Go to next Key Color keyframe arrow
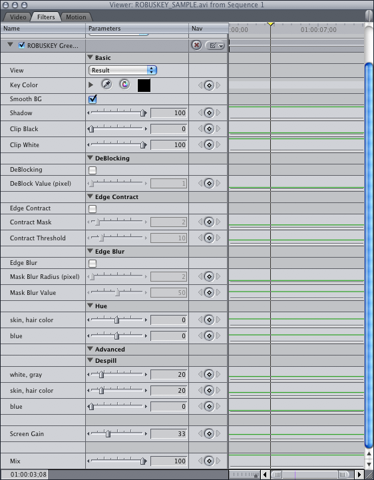 tap(218, 85)
